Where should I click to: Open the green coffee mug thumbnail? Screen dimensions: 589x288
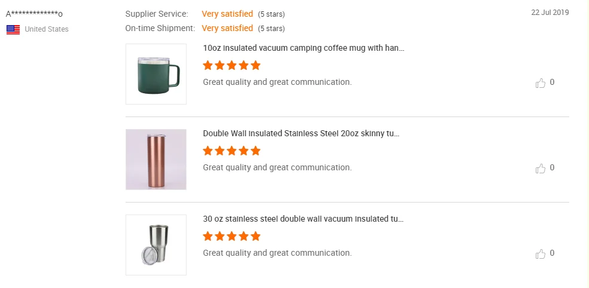coord(156,74)
